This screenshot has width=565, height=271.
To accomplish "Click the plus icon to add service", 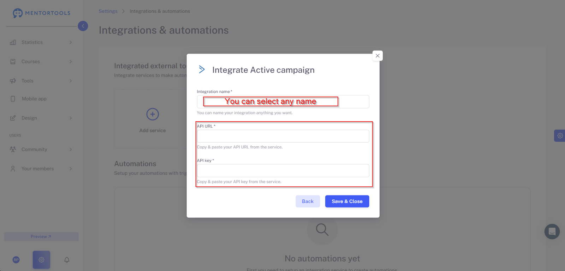I will pyautogui.click(x=153, y=114).
